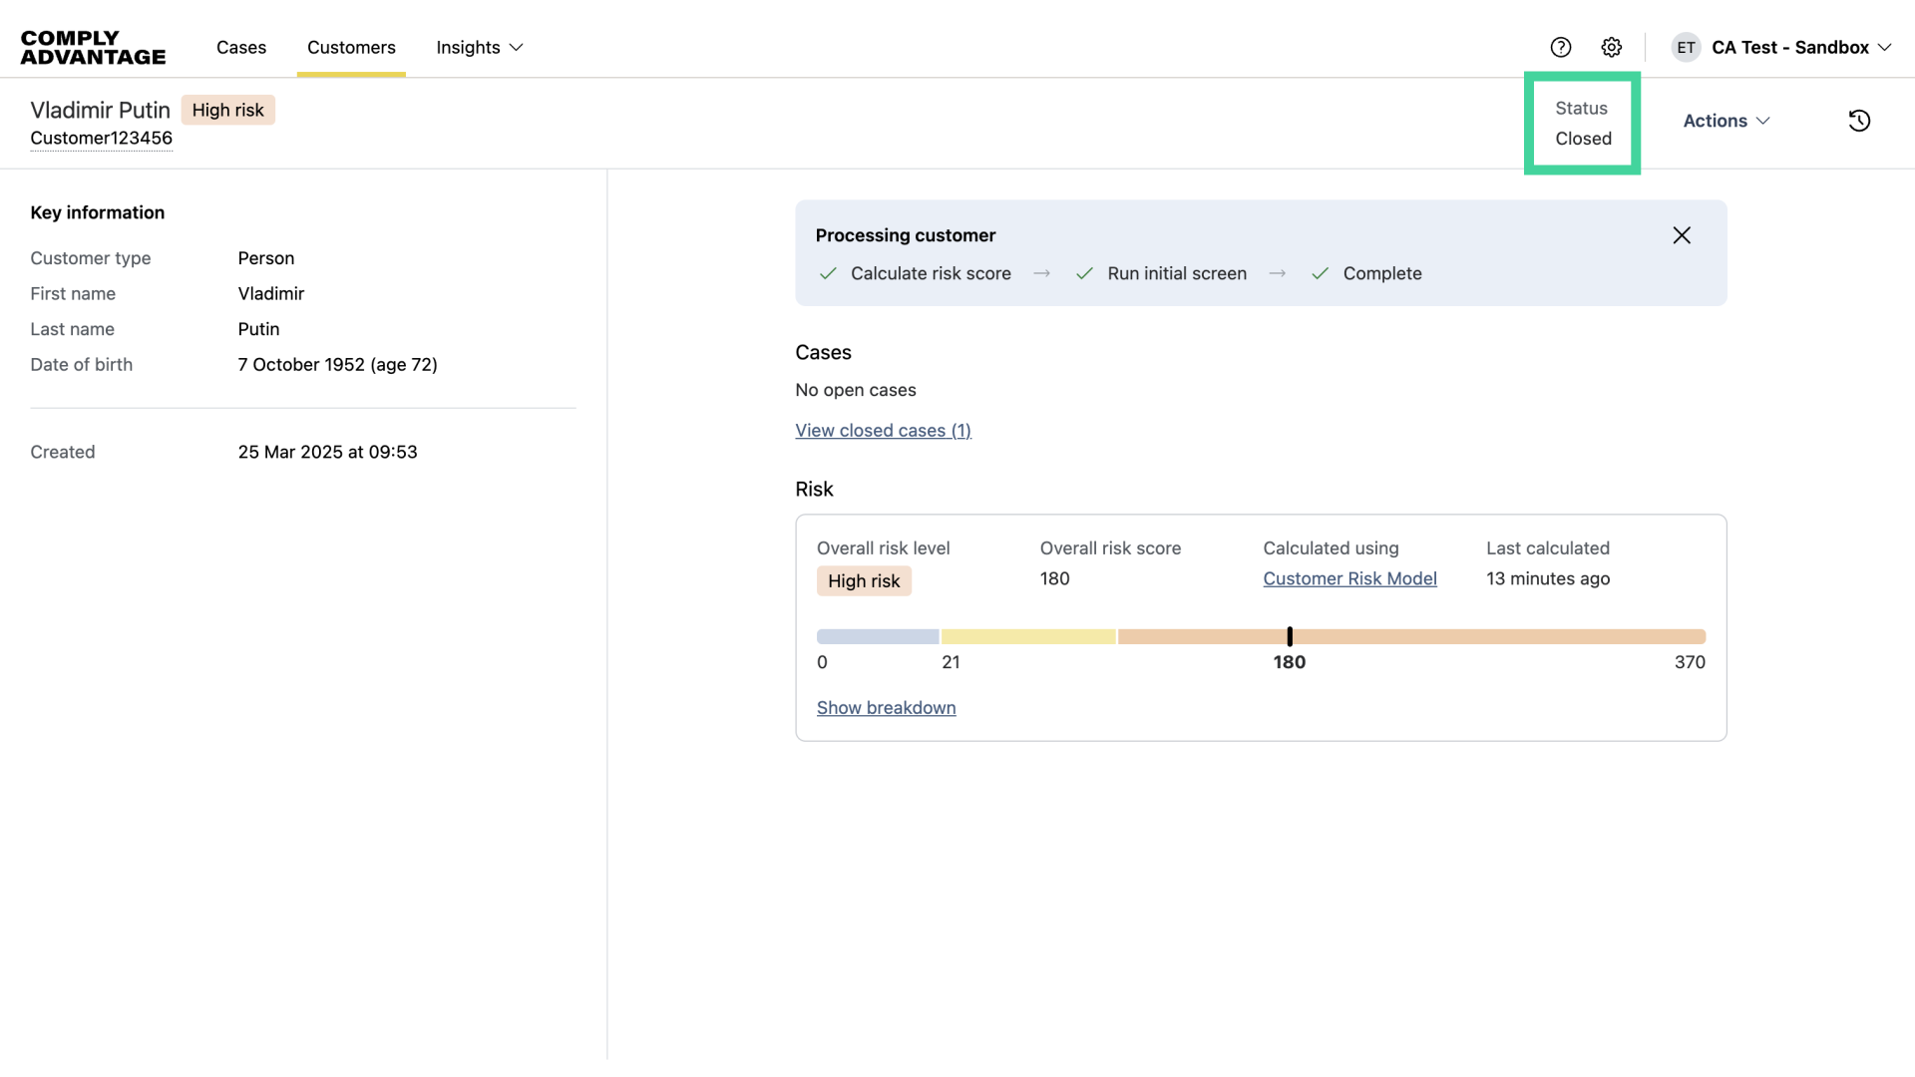Dismiss the Processing customer banner
Image resolution: width=1915 pixels, height=1077 pixels.
[1682, 235]
